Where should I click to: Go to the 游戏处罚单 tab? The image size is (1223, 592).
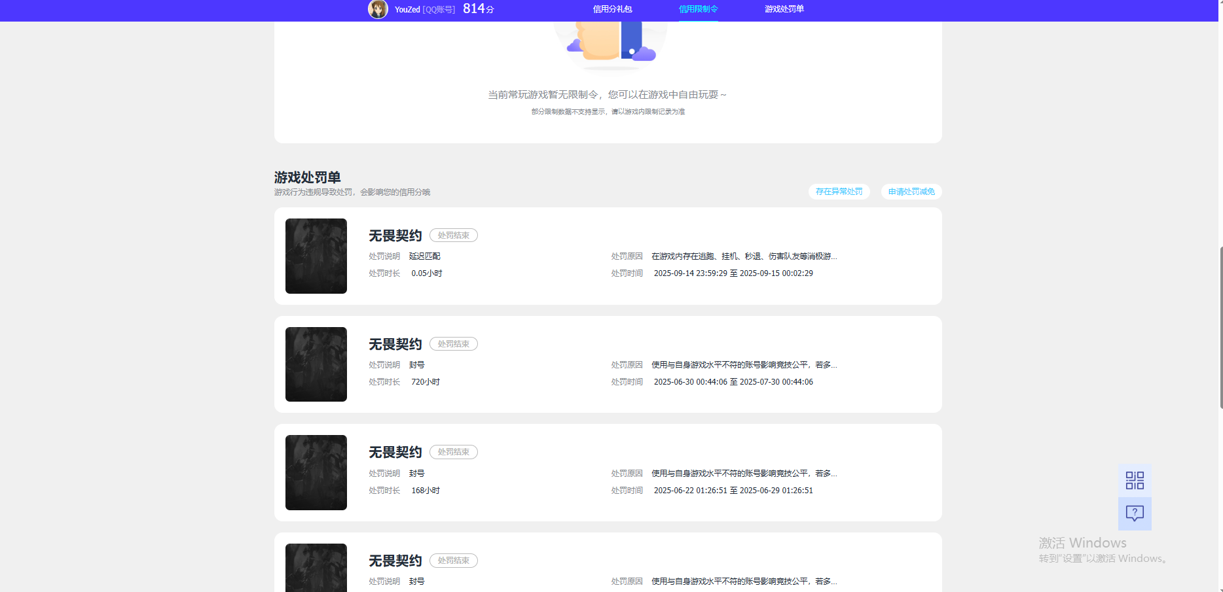[x=784, y=9]
